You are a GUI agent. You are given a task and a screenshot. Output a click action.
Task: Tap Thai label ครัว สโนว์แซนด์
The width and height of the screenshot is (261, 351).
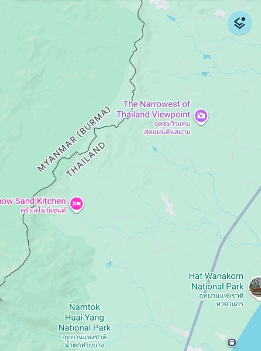[x=43, y=211]
